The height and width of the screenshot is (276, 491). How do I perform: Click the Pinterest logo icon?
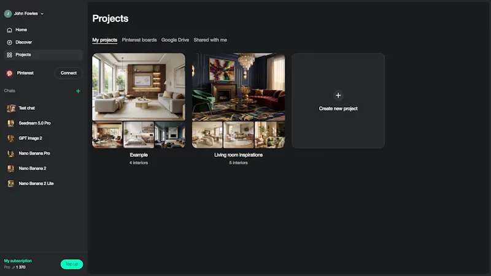click(x=9, y=73)
